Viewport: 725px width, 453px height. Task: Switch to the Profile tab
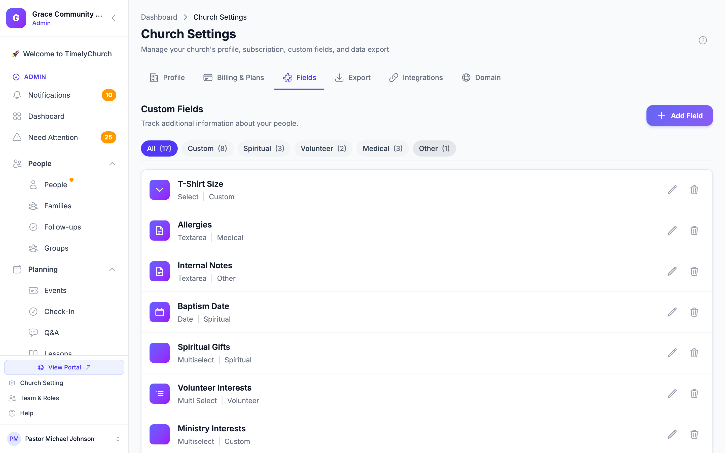167,78
